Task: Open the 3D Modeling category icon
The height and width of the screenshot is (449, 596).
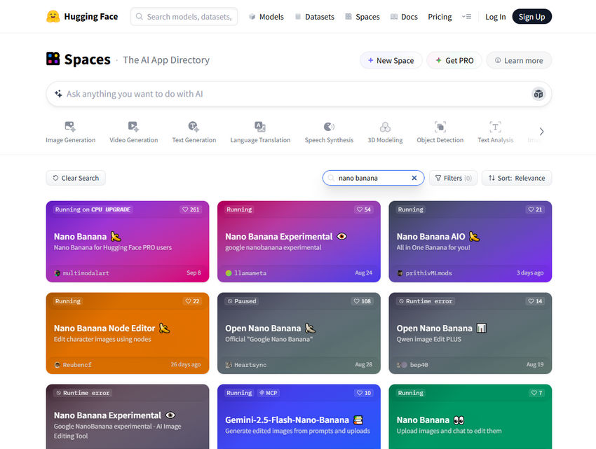Action: [385, 127]
